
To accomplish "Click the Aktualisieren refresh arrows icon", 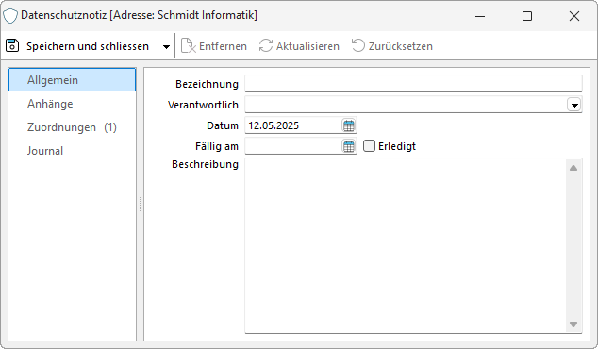I will pos(266,46).
